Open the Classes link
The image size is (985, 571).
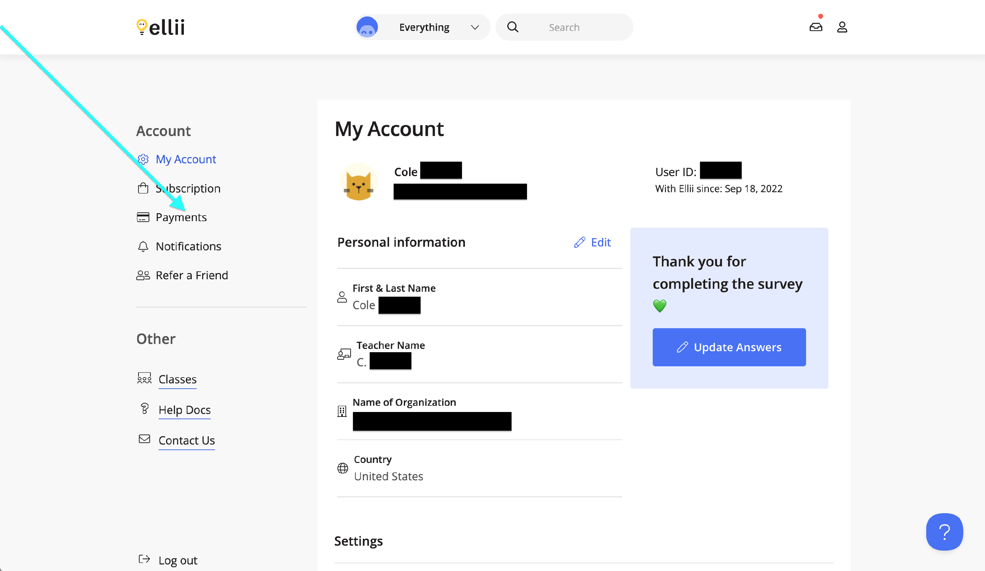point(177,379)
